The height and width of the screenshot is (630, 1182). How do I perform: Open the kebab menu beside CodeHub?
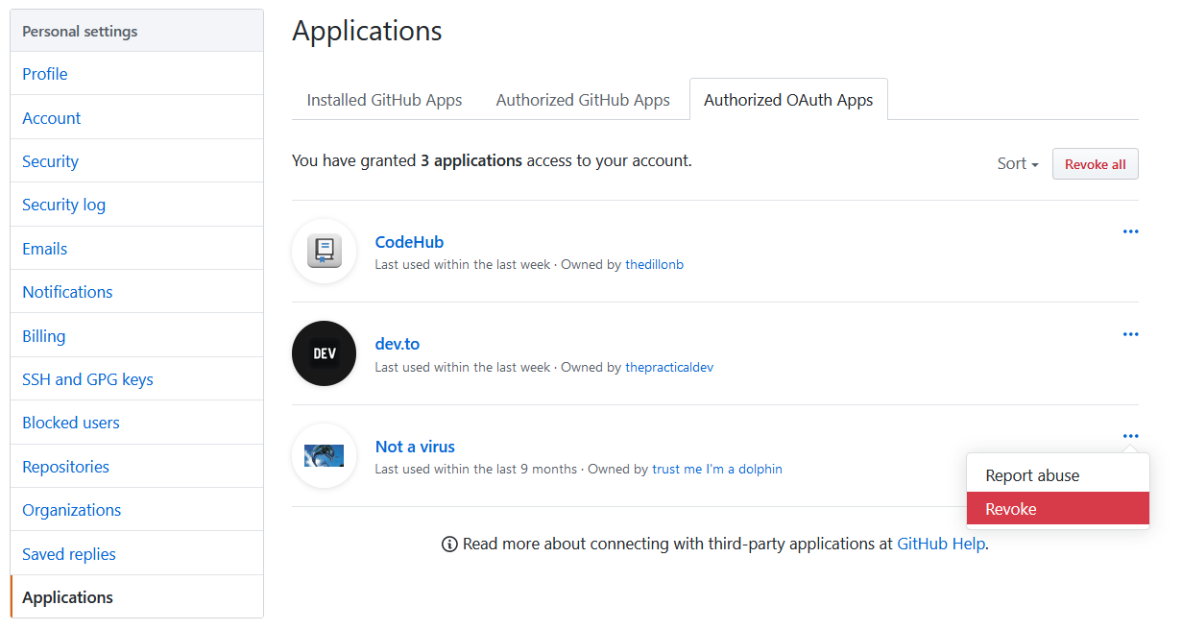coord(1130,230)
